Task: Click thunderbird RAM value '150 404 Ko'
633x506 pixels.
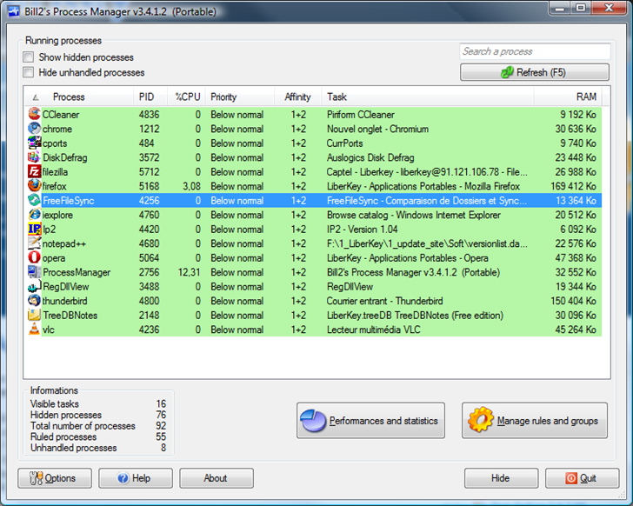Action: pyautogui.click(x=573, y=301)
